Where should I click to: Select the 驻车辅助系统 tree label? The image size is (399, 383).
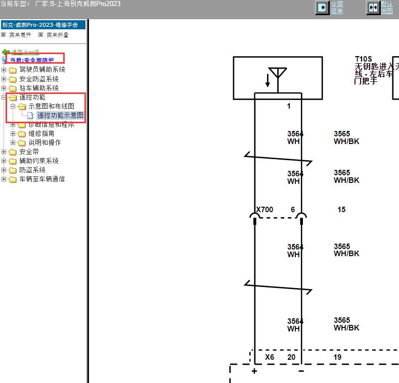(x=39, y=88)
